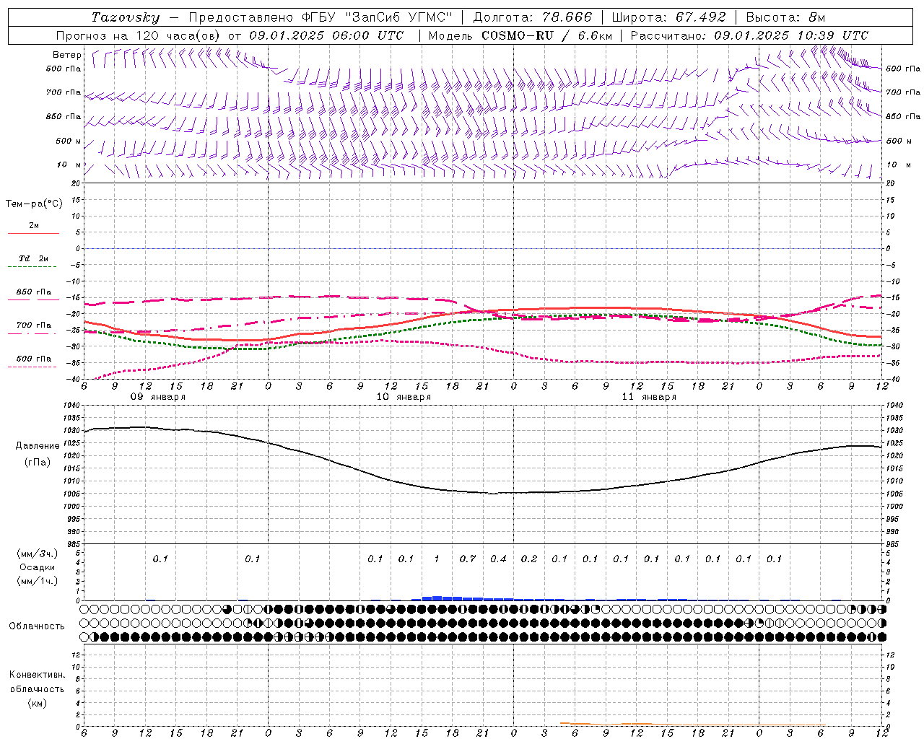Click the green dashed Td 2м legend line
The image size is (924, 739).
pos(33,267)
